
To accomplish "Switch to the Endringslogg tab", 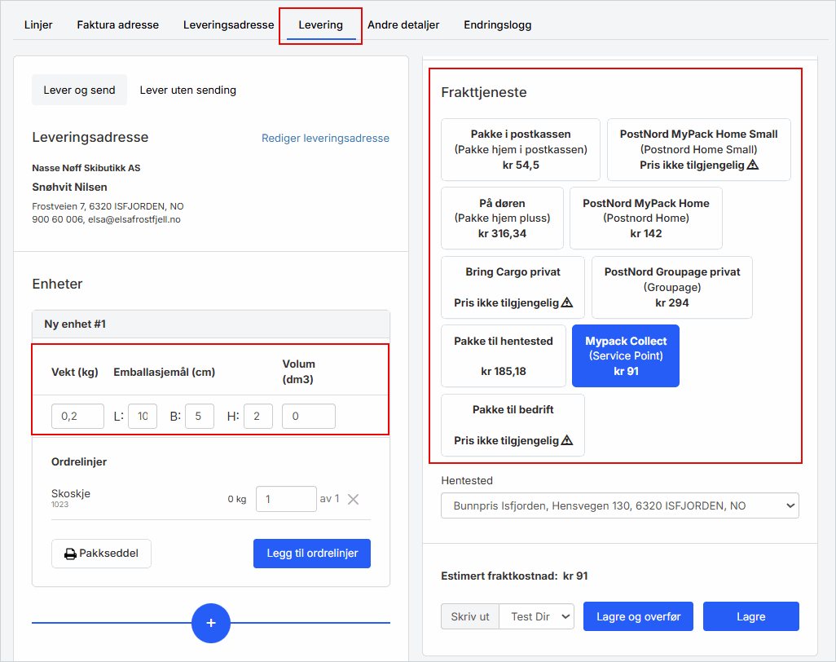I will (498, 24).
